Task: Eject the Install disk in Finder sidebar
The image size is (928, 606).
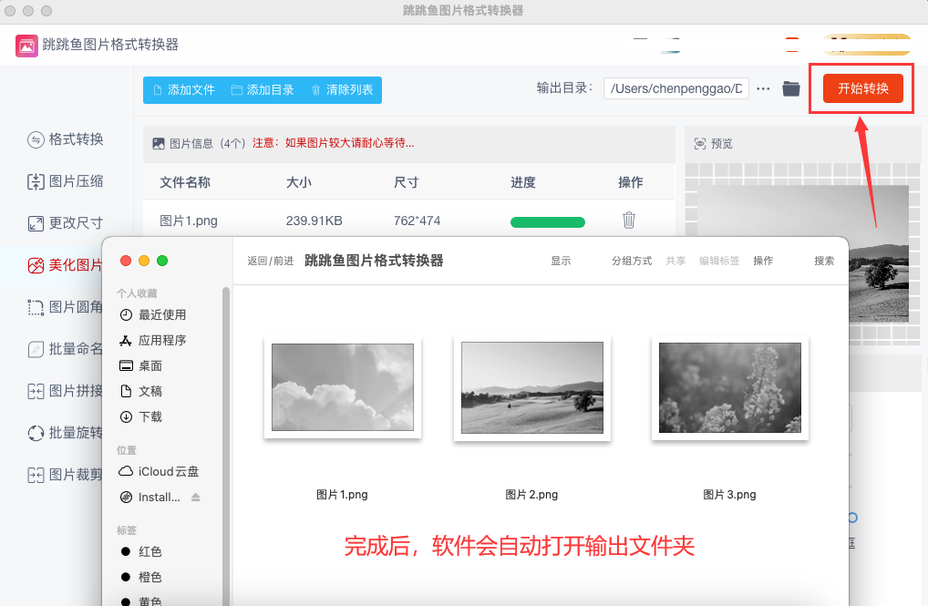Action: coord(195,498)
